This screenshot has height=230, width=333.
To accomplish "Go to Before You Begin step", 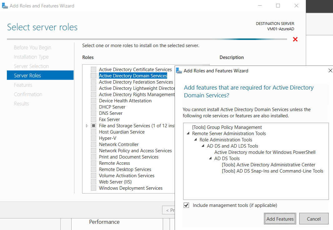I will [32, 47].
